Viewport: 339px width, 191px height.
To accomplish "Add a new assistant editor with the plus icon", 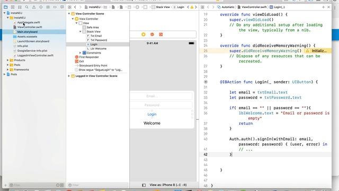I will point(324,7).
